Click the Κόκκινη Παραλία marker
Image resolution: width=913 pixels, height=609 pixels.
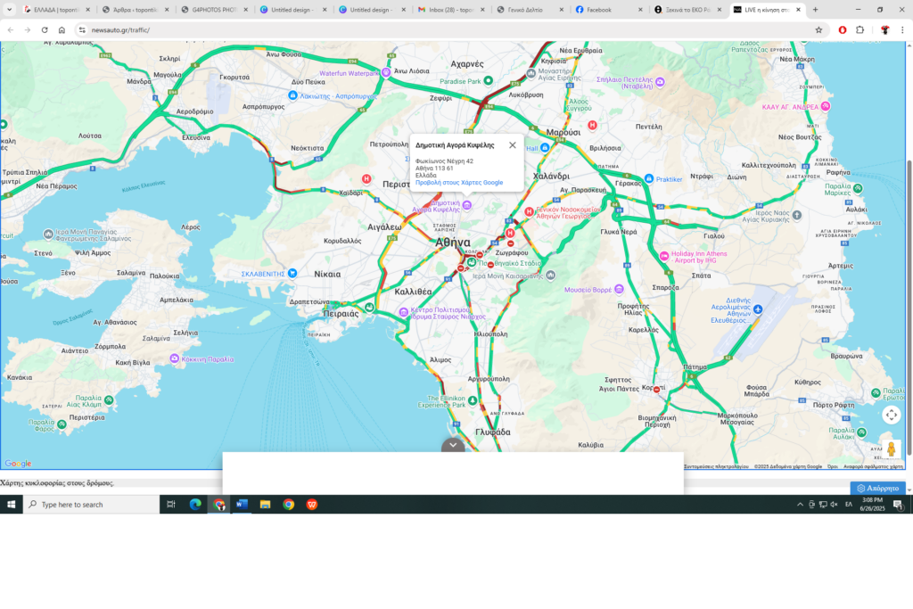tap(174, 358)
